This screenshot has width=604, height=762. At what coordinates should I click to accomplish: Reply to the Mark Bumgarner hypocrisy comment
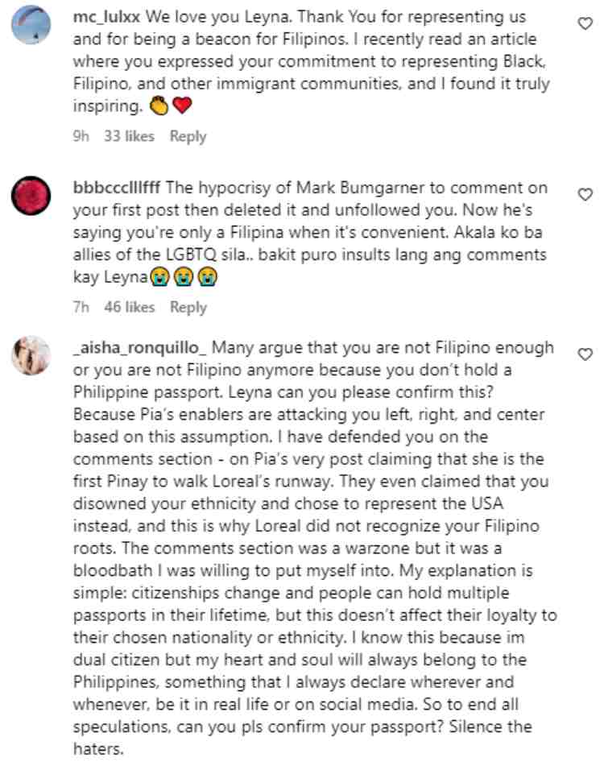point(188,307)
